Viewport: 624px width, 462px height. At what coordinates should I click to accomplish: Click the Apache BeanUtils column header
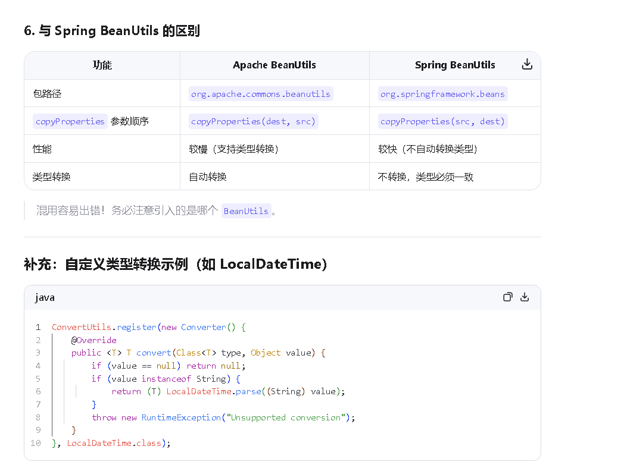(x=274, y=65)
